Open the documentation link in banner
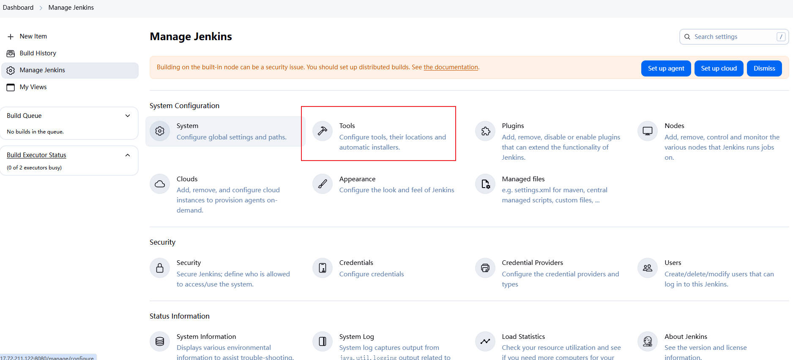 [x=451, y=67]
